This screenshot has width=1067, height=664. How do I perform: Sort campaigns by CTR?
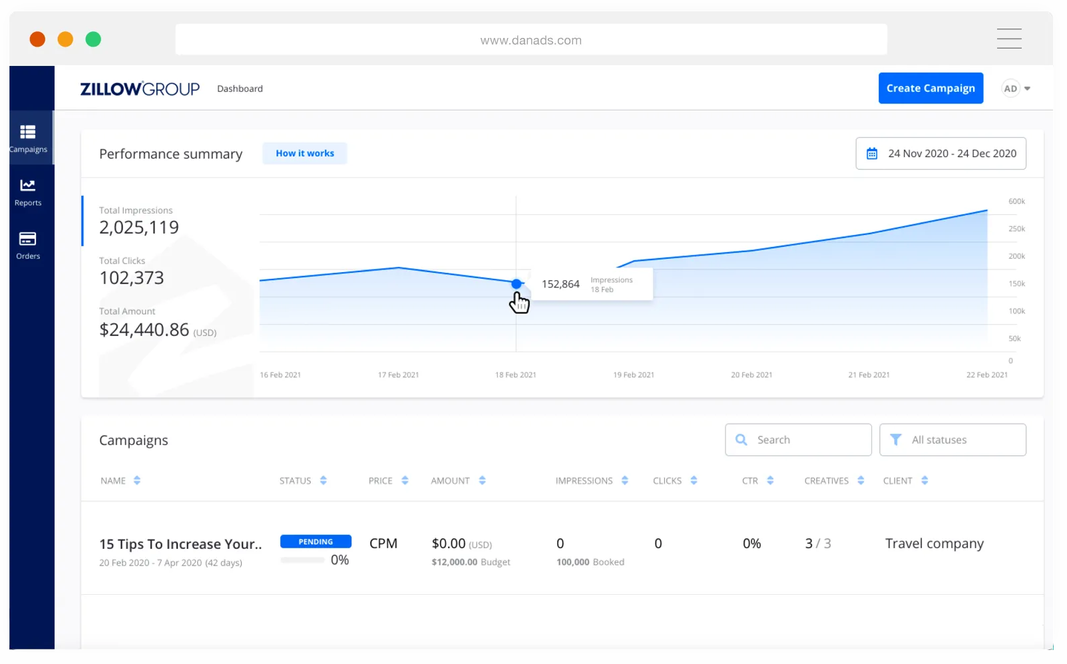pyautogui.click(x=770, y=480)
